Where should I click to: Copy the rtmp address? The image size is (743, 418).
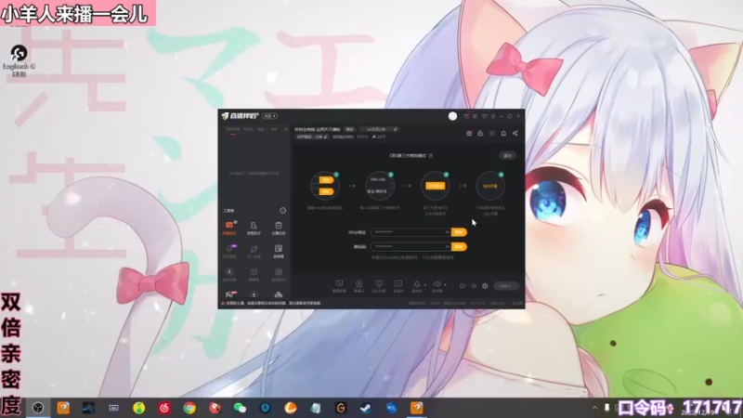click(x=459, y=232)
